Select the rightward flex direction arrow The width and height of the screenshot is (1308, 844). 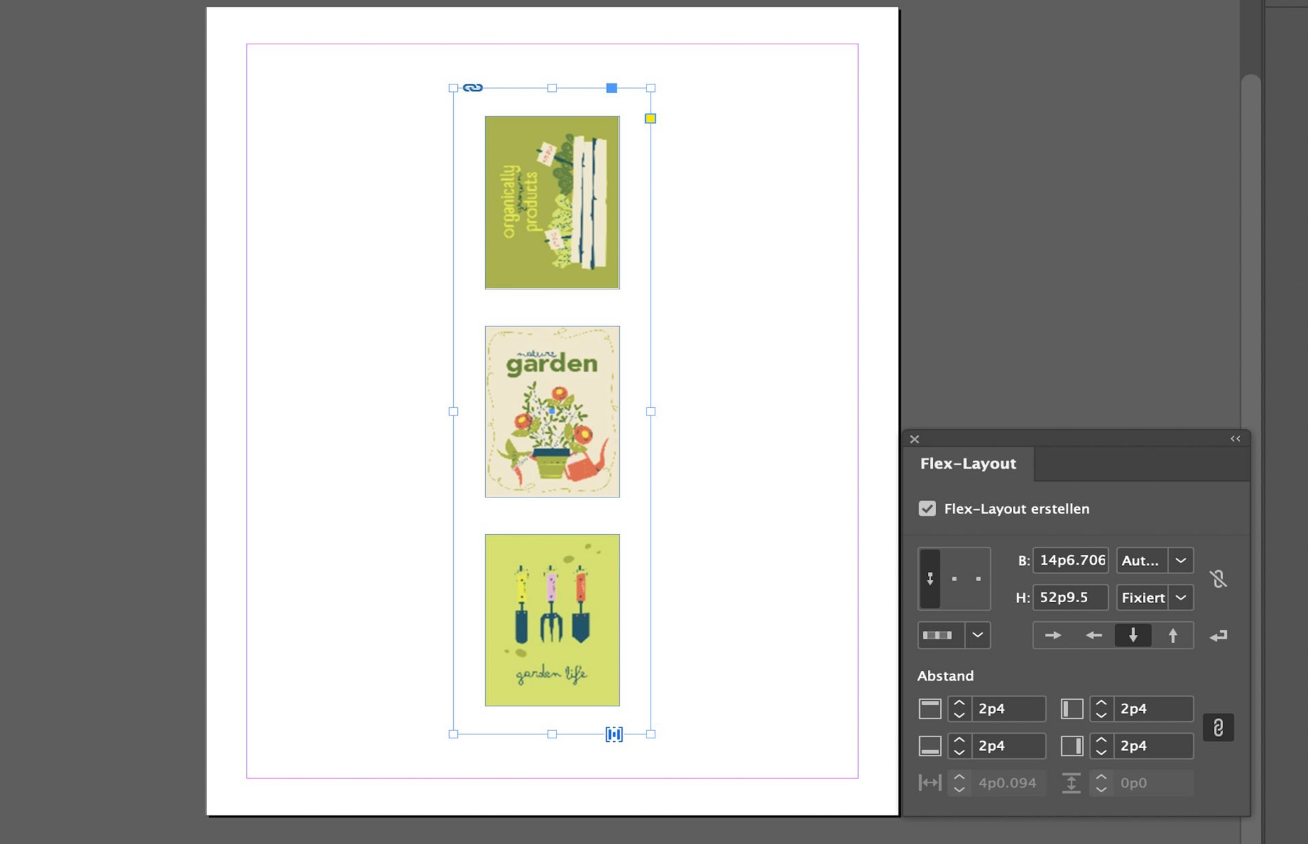click(x=1053, y=635)
